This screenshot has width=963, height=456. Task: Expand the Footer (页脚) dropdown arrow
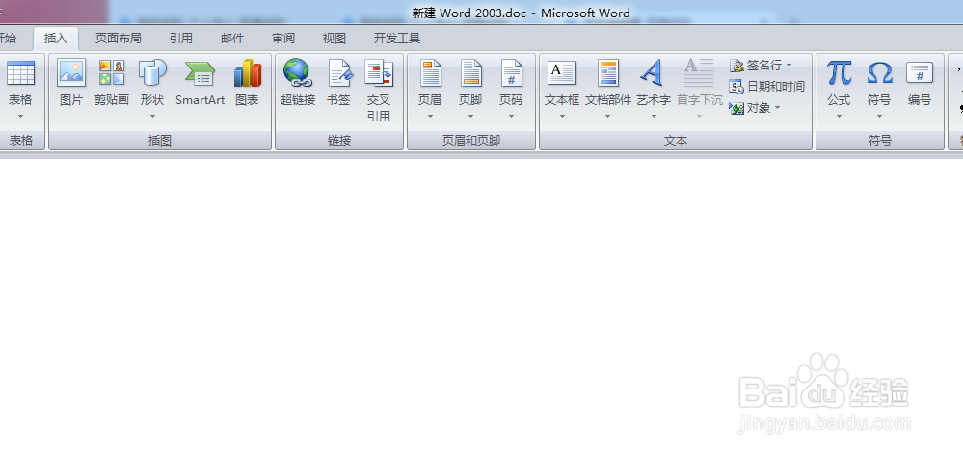[x=471, y=116]
